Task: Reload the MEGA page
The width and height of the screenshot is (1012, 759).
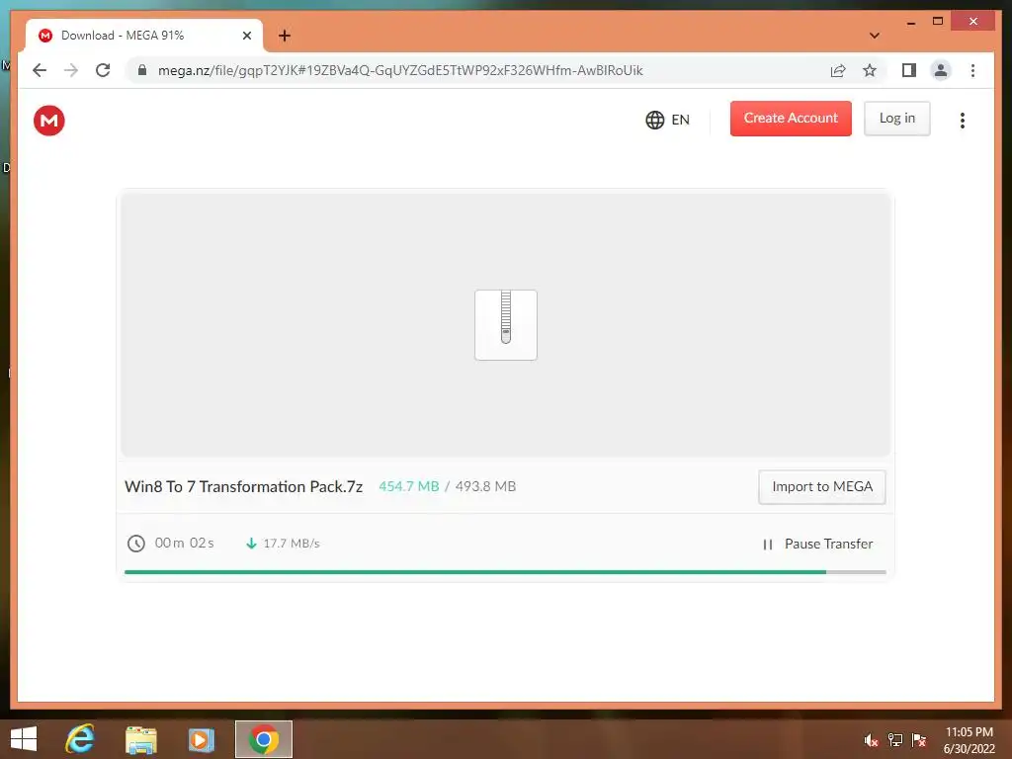Action: [103, 70]
